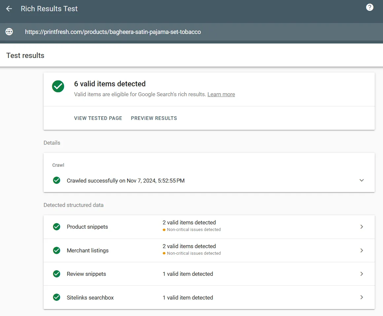383x316 pixels.
Task: Open the Learn more link
Action: [x=221, y=94]
